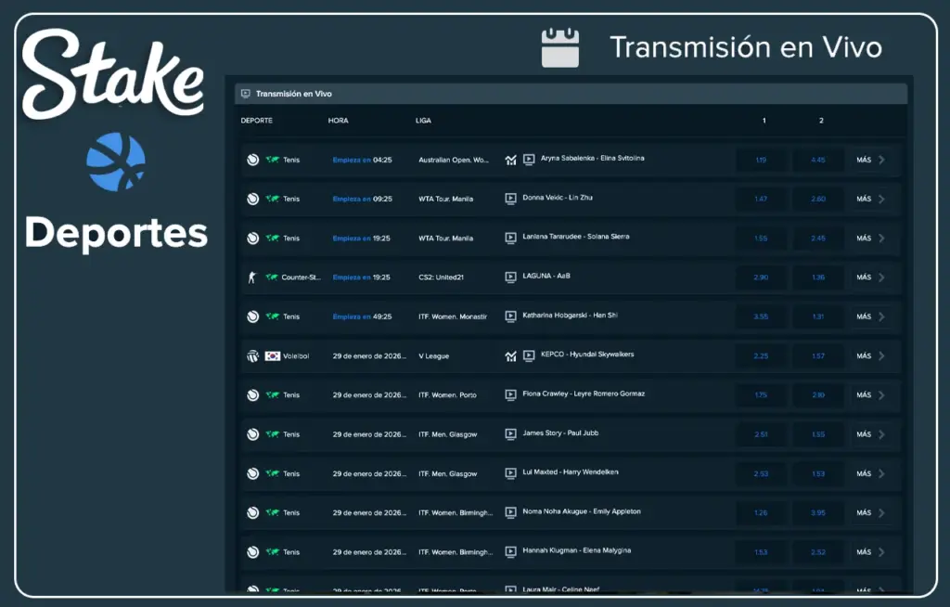Click the tennis ball icon in Sabalenka row
This screenshot has height=607, width=950.
pyautogui.click(x=252, y=160)
